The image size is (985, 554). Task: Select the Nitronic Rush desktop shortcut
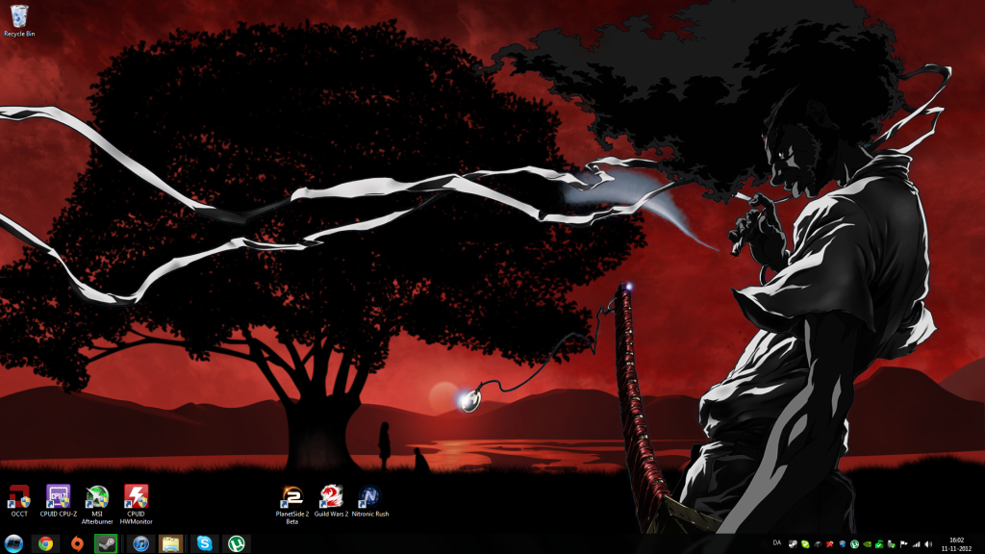(370, 500)
